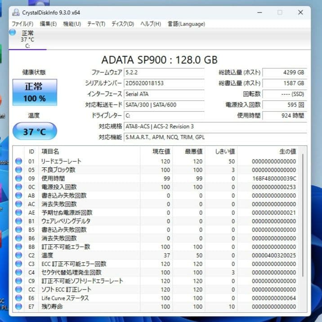This screenshot has height=322, width=322.
Task: Open the 言語(Language) menu
Action: (x=186, y=24)
